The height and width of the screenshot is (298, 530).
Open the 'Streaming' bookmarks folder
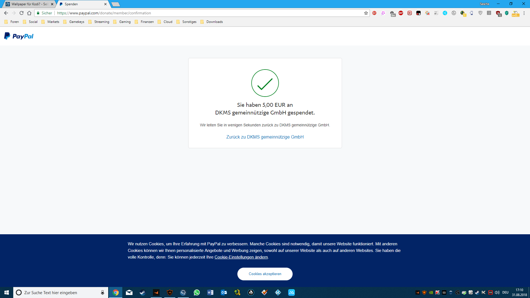coord(99,22)
